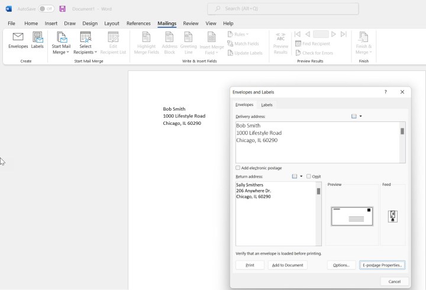Screen dimensions: 426x290
Task: Click the Help question mark in the dialog
Action: pos(386,92)
